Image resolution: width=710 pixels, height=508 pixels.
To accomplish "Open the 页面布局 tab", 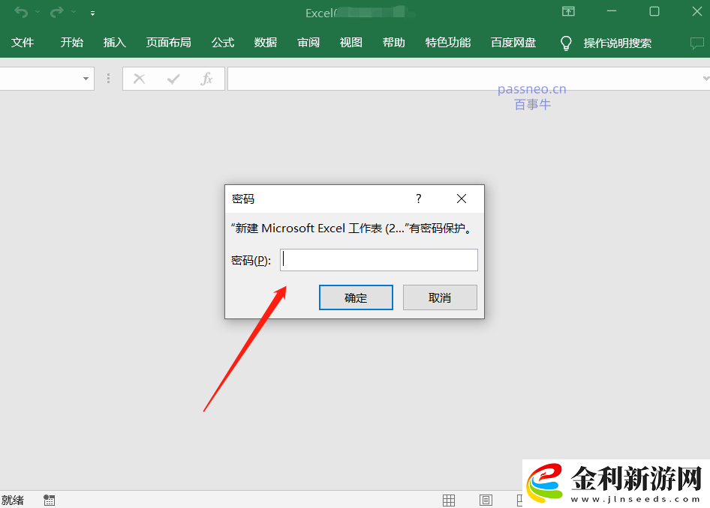I will [168, 43].
